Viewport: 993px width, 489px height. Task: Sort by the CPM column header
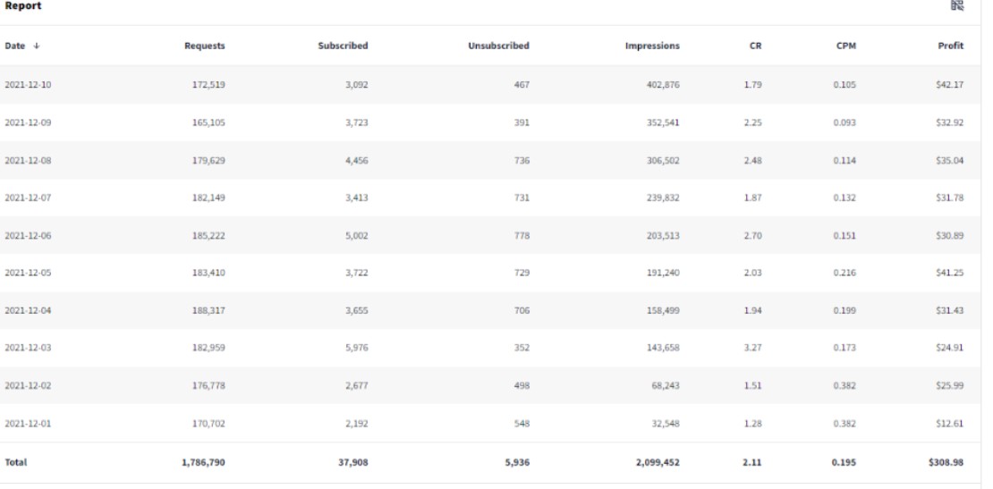pyautogui.click(x=846, y=46)
